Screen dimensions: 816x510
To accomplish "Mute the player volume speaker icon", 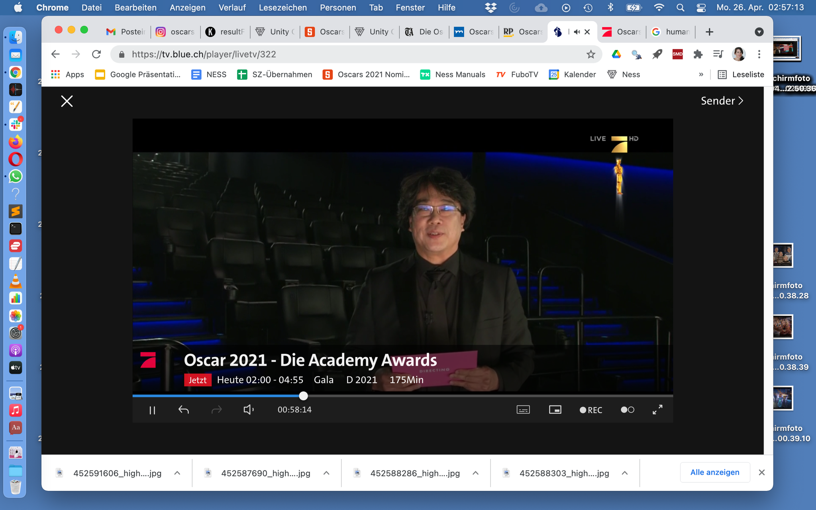I will click(x=248, y=410).
